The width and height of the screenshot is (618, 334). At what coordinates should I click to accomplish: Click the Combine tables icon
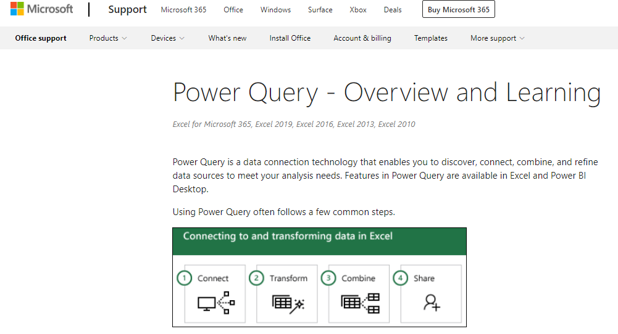pyautogui.click(x=360, y=303)
